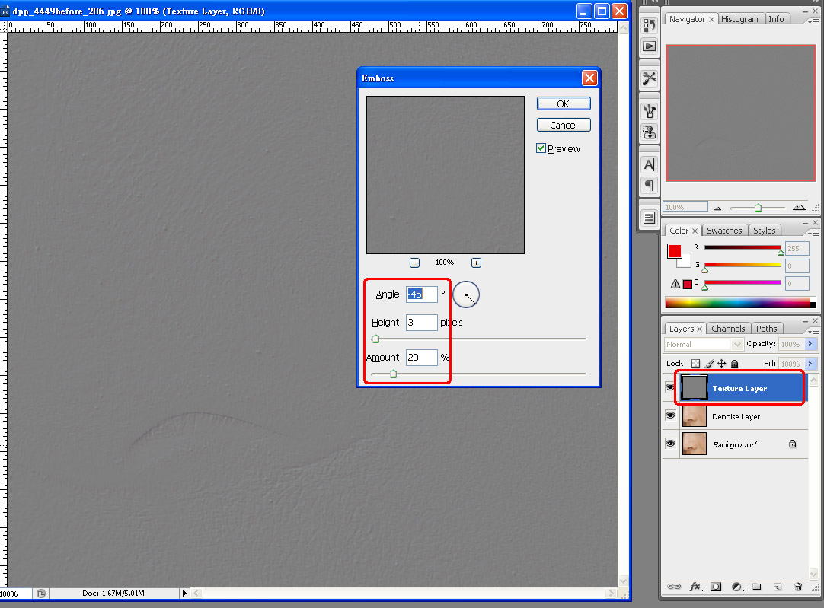824x608 pixels.
Task: Open the Actions panel icon
Action: 649,46
